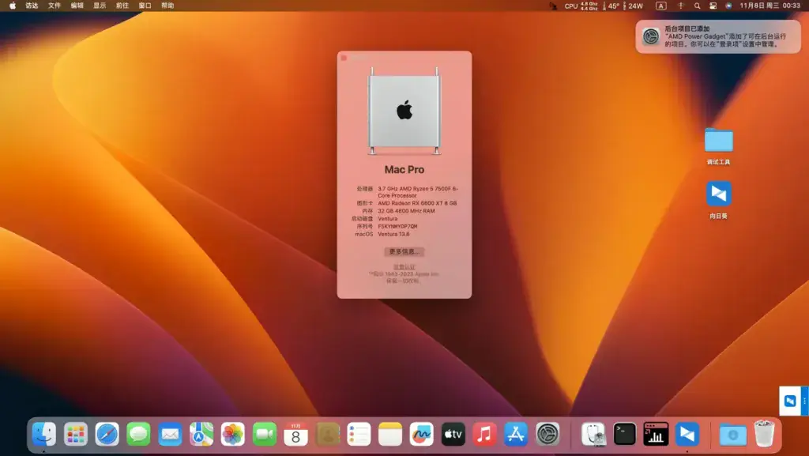809x456 pixels.
Task: Open the 监管认证 link
Action: (x=404, y=266)
